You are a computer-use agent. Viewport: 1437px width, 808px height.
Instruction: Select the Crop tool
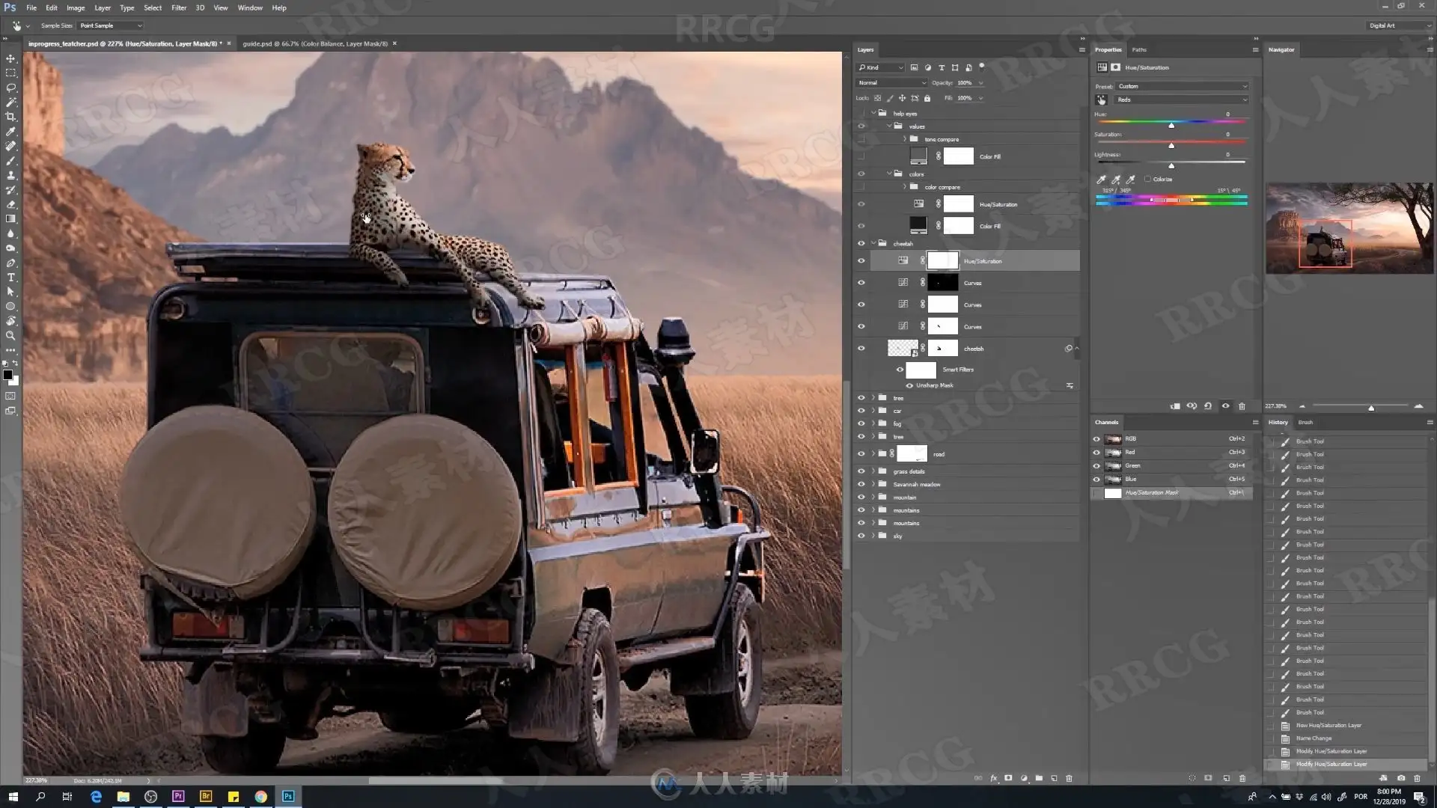click(x=10, y=117)
